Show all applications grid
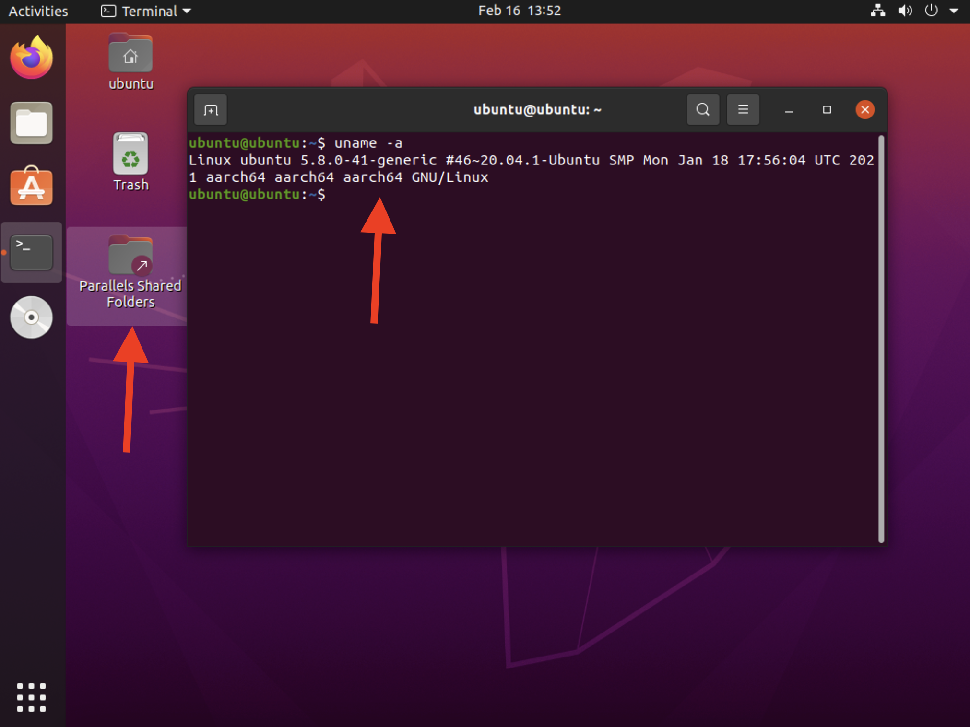970x727 pixels. (x=32, y=697)
